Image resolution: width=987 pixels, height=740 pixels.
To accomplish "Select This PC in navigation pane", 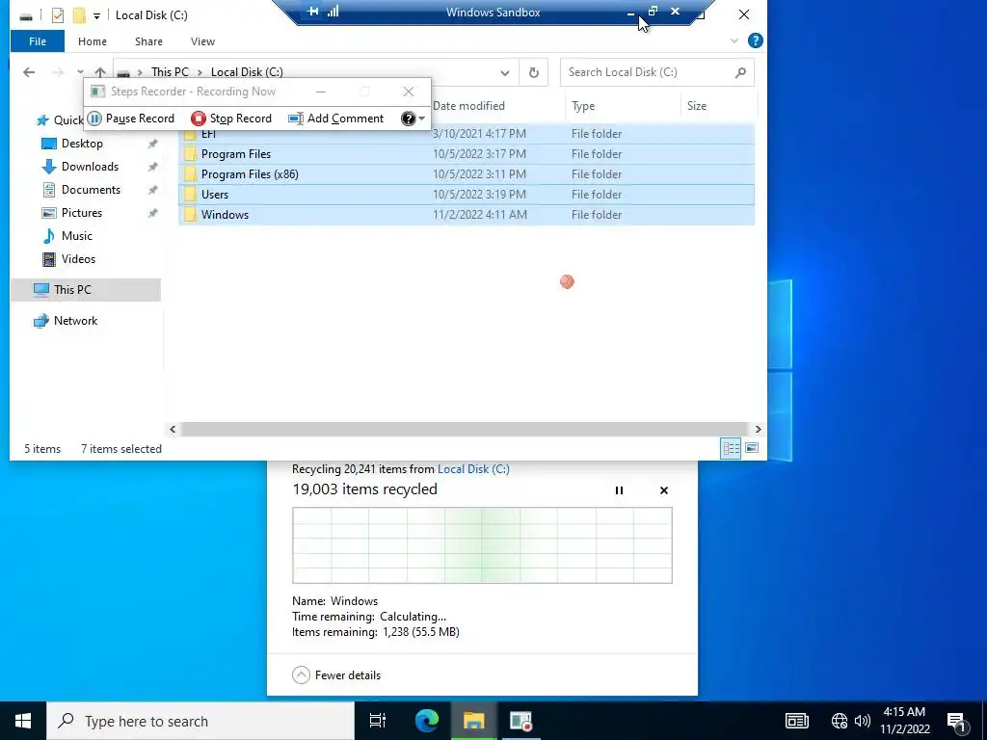I will 86,290.
